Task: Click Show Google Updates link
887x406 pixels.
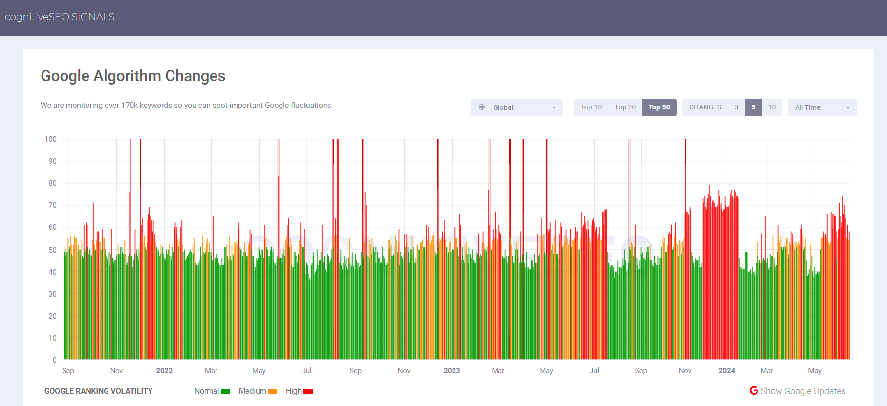Action: [803, 391]
